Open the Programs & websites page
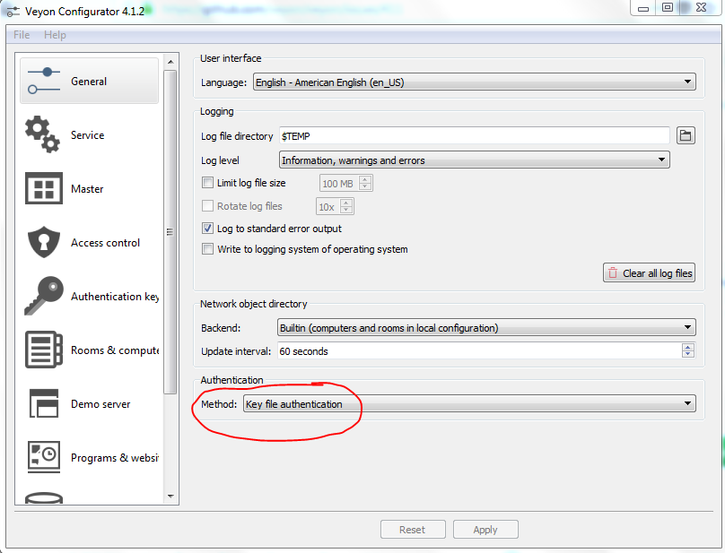 pyautogui.click(x=87, y=457)
